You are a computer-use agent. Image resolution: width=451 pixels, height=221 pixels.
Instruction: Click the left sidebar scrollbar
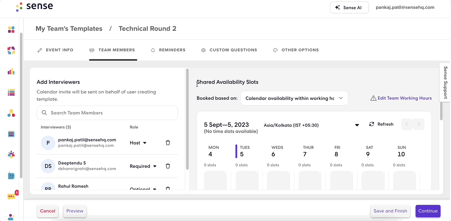[x=21, y=106]
